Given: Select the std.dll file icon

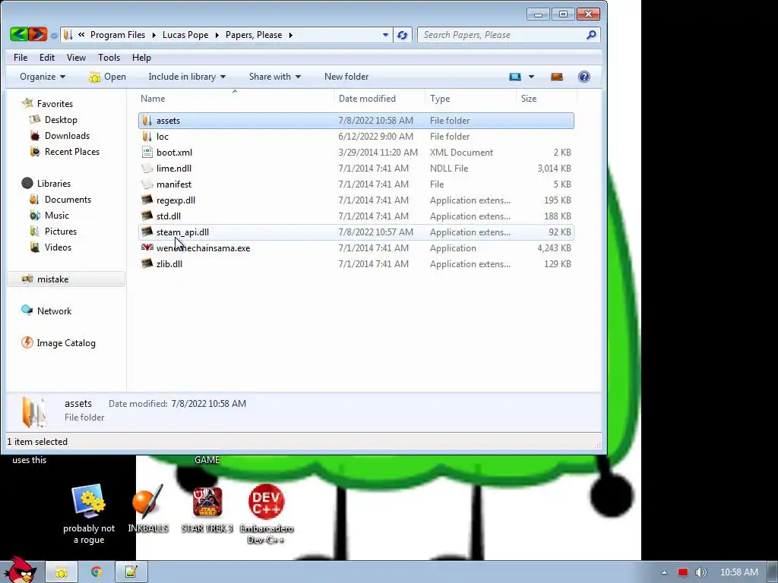Looking at the screenshot, I should [147, 216].
